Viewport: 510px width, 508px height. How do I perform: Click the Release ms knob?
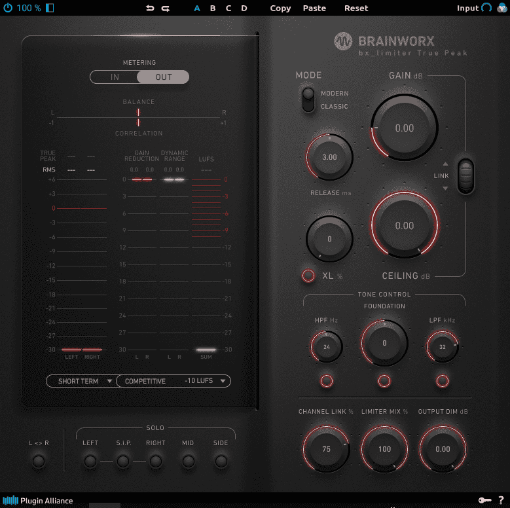click(329, 157)
